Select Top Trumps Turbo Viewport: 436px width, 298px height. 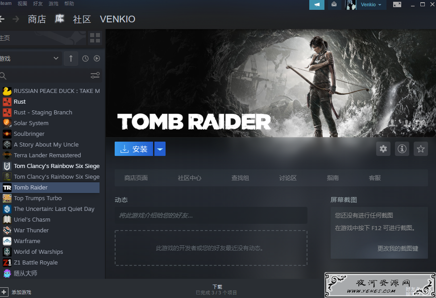click(50, 198)
